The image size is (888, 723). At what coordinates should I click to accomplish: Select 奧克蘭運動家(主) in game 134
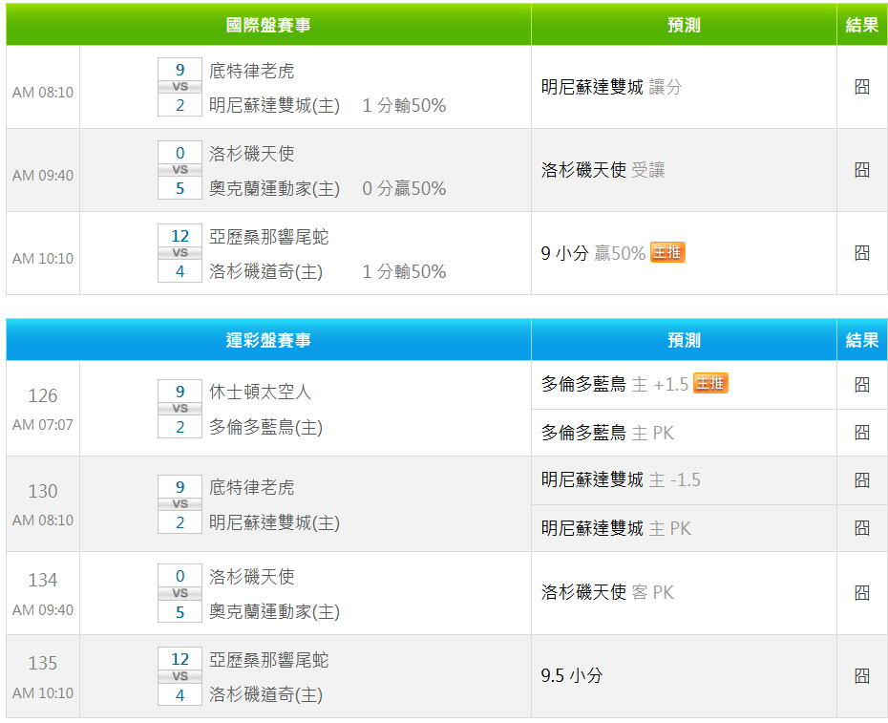[274, 612]
